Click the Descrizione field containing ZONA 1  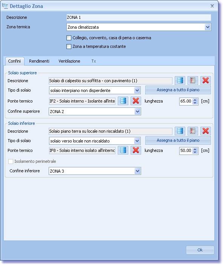tap(139, 17)
